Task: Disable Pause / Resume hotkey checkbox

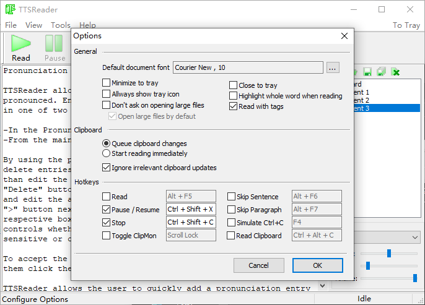Action: [107, 209]
